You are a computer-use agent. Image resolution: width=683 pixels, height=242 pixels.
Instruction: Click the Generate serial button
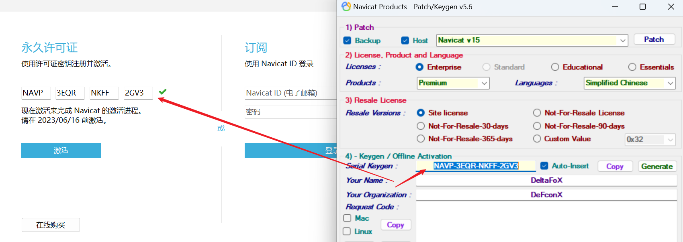(x=657, y=166)
